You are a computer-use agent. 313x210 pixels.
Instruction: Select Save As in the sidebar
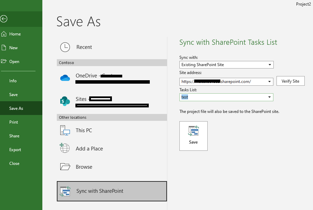pos(16,108)
